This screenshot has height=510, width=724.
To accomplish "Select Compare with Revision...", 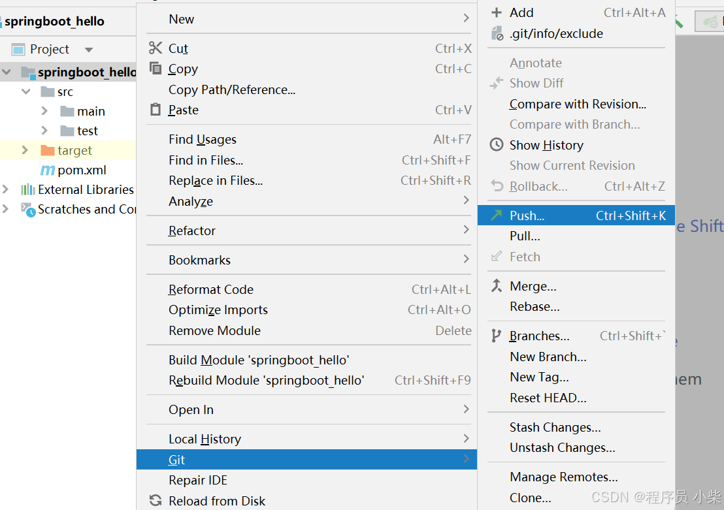I will (576, 104).
